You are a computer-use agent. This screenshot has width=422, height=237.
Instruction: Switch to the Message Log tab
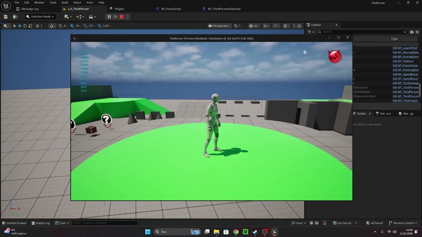coord(30,9)
